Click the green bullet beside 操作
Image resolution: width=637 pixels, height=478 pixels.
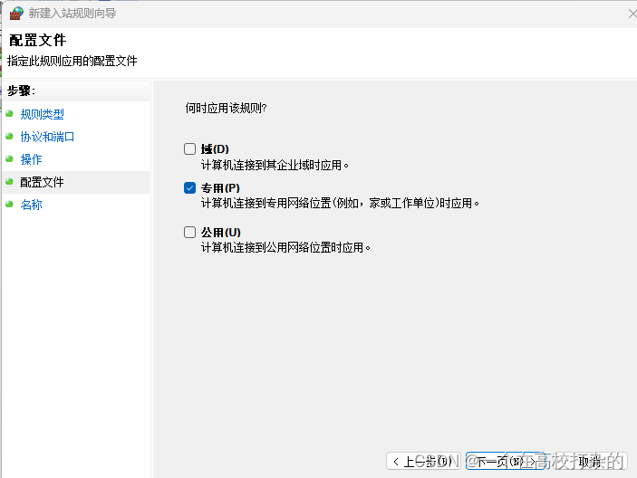coord(10,159)
